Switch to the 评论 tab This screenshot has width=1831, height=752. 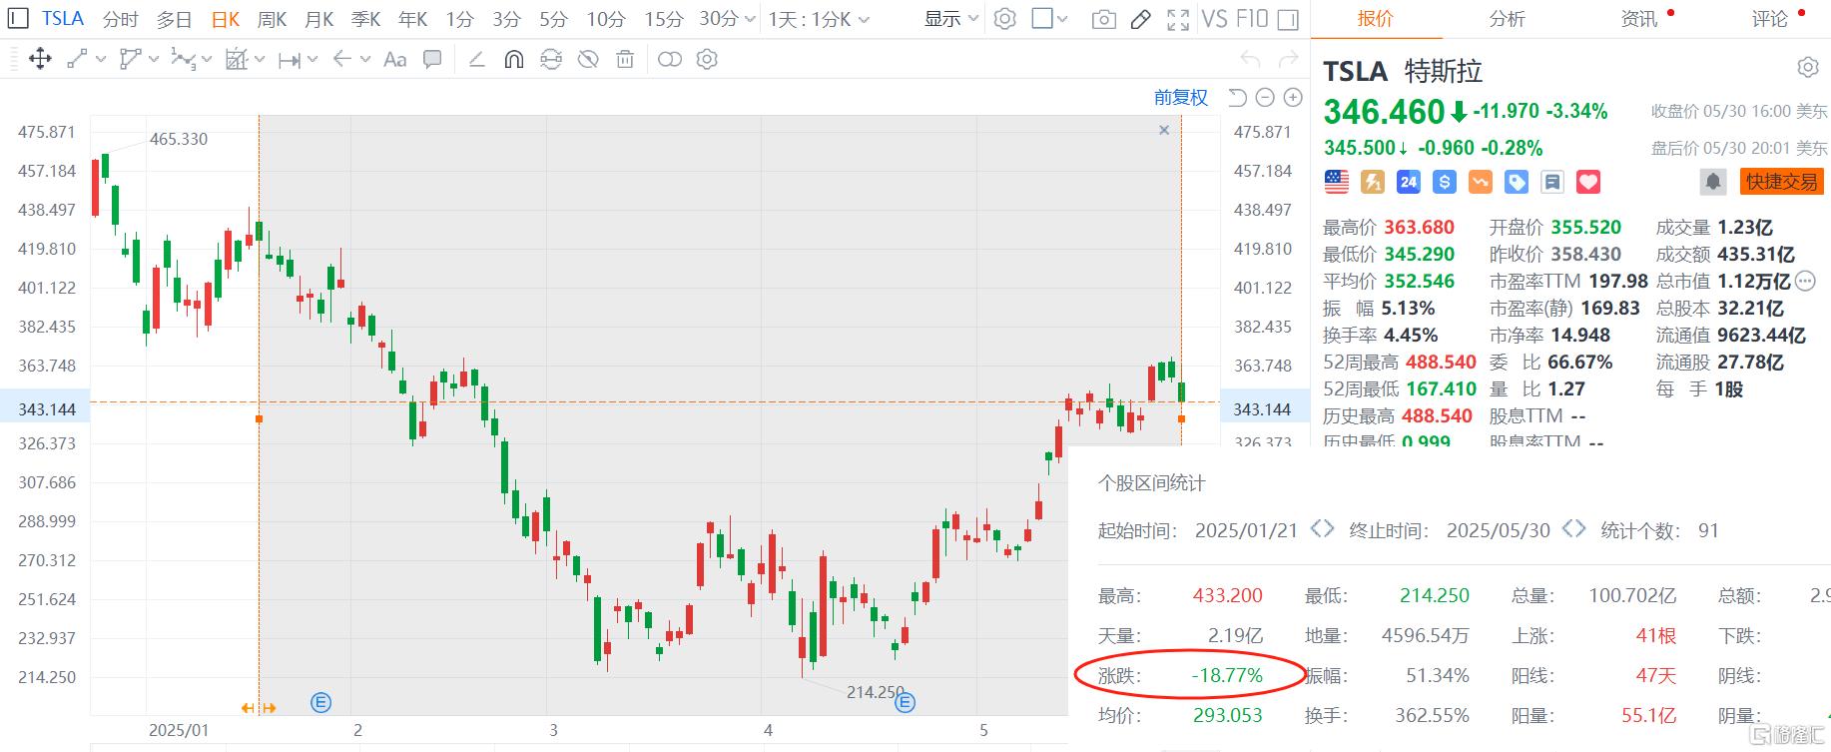(1770, 19)
